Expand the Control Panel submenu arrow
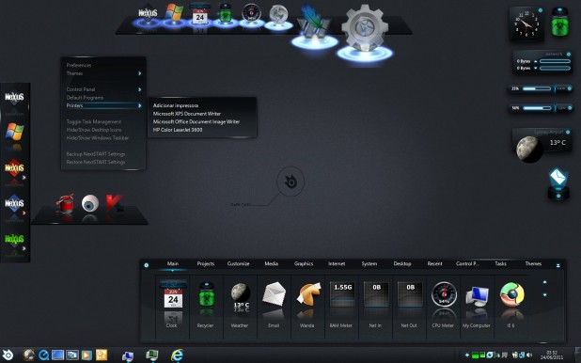The image size is (581, 363). tap(140, 89)
